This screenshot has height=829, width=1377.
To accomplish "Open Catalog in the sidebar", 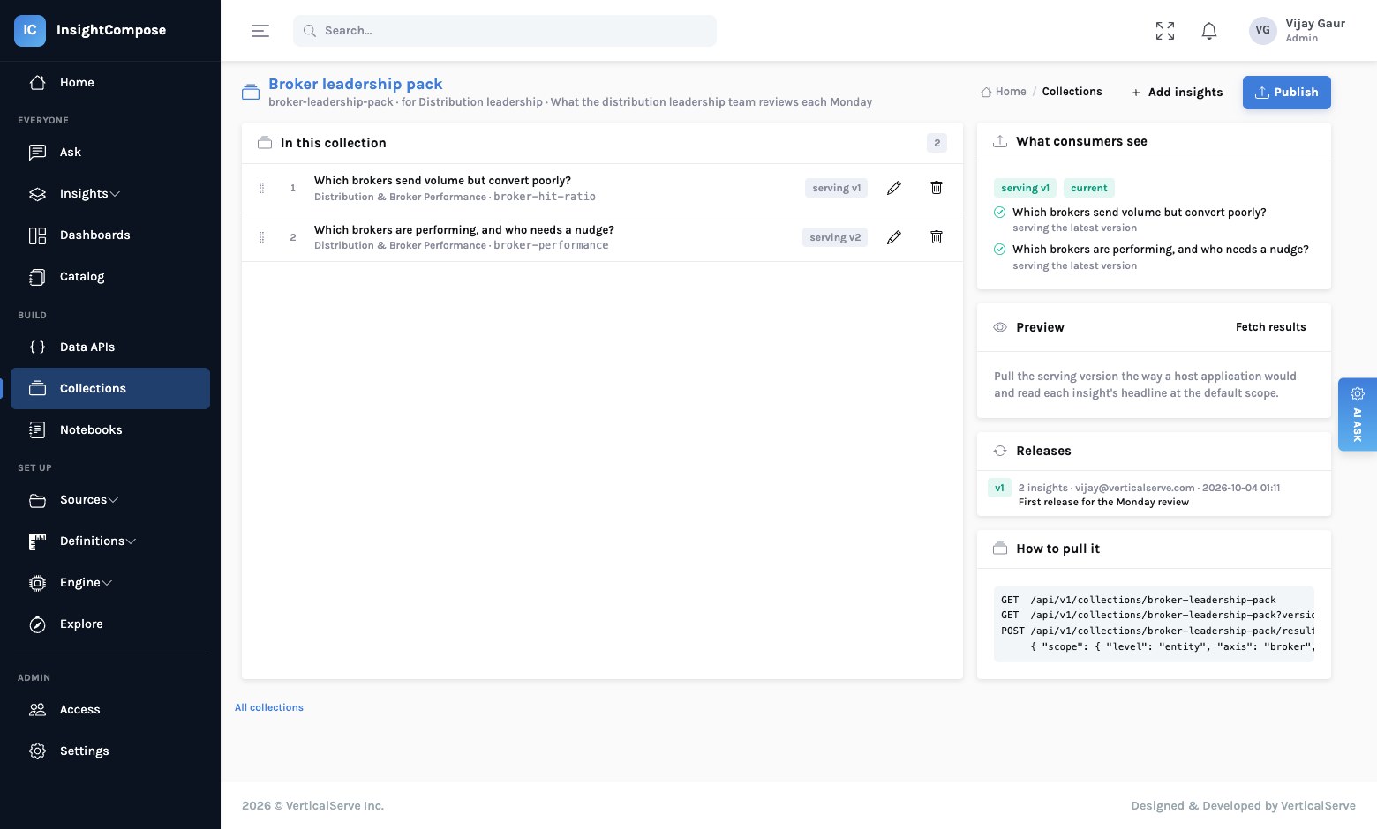I will coord(110,277).
